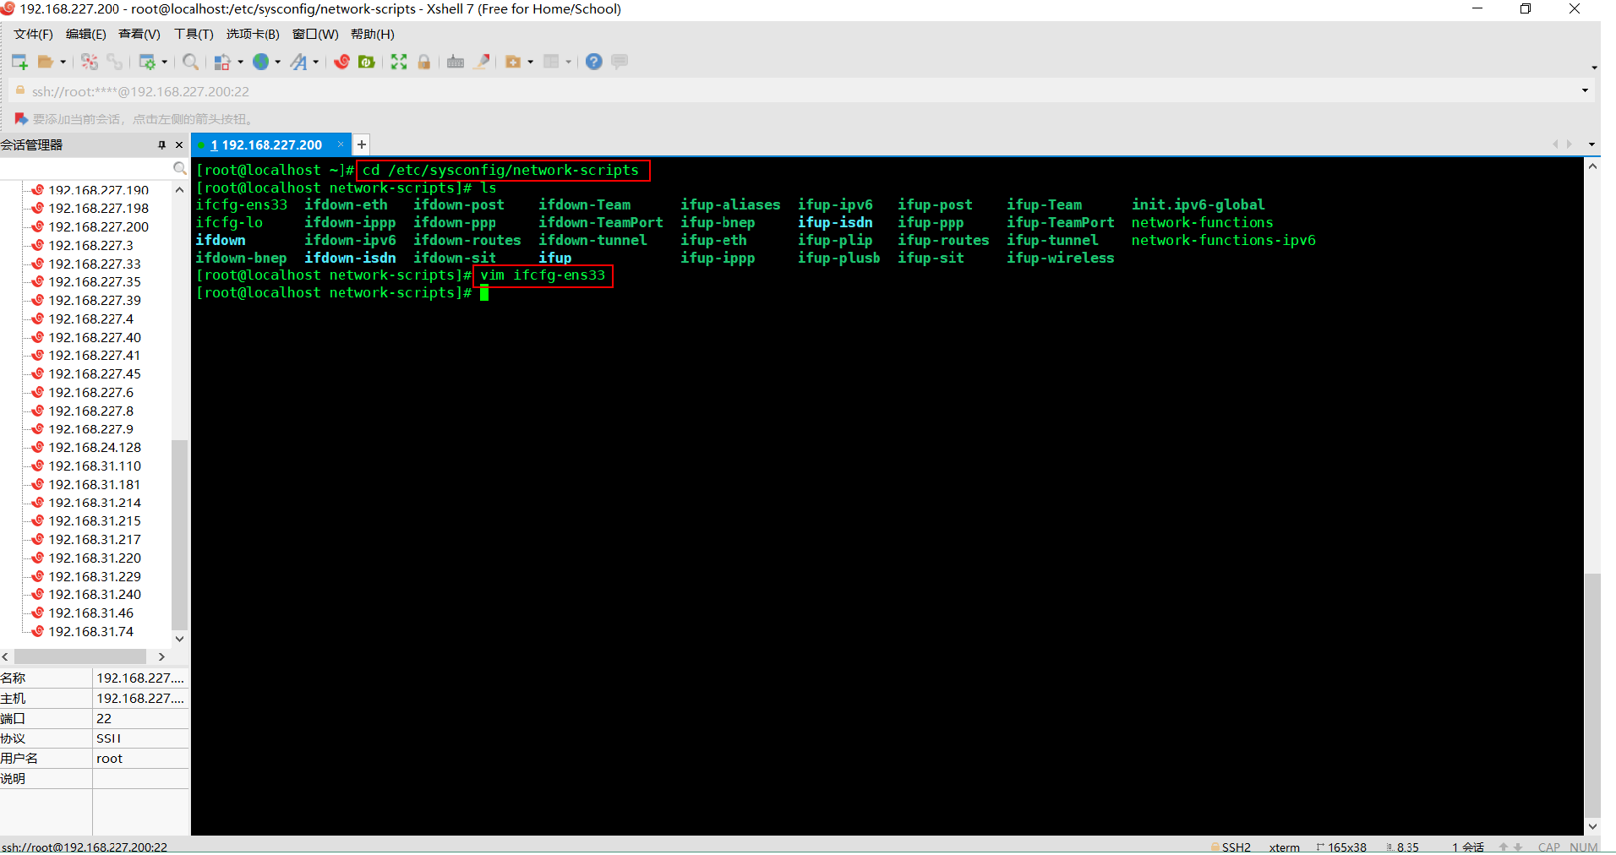Click the new folder plus icon
The image size is (1616, 855).
[513, 62]
